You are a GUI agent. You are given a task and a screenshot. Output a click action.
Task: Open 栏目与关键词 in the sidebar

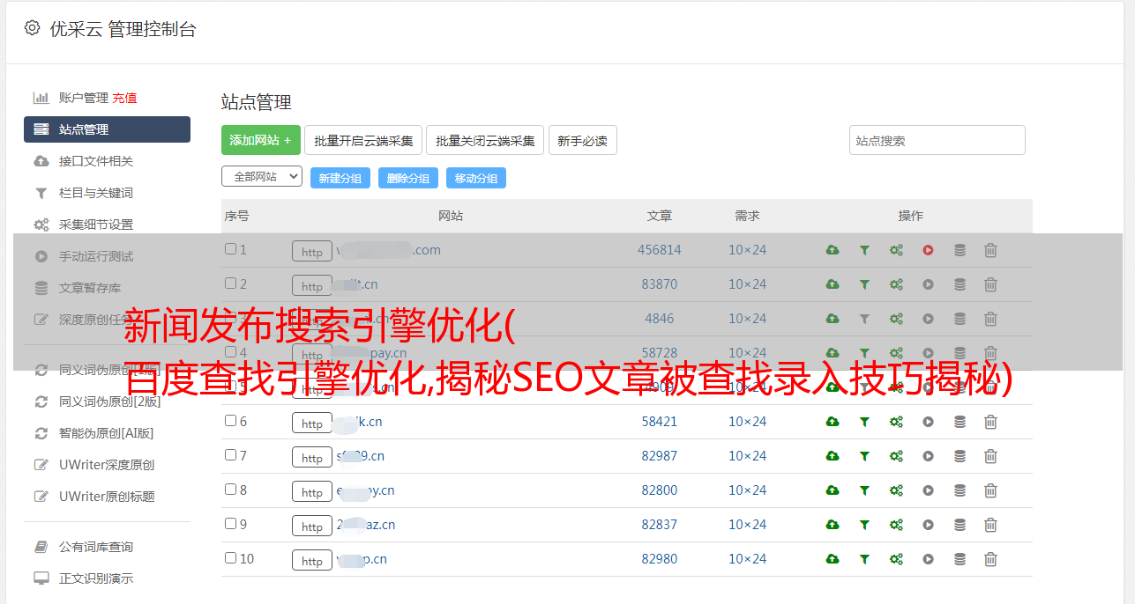pyautogui.click(x=96, y=193)
